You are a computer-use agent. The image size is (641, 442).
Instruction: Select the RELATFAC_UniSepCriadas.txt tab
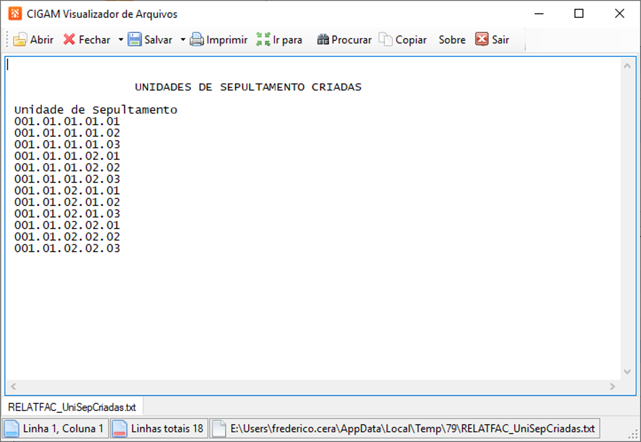click(x=72, y=407)
